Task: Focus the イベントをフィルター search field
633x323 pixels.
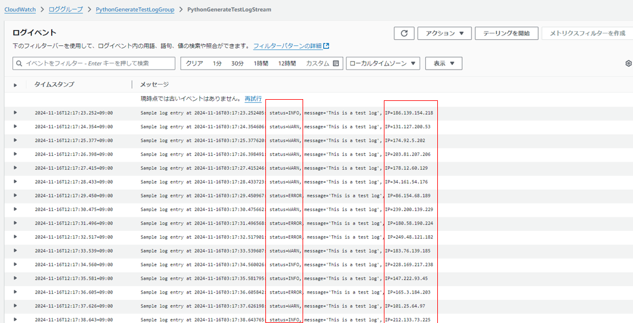Action: [x=94, y=63]
